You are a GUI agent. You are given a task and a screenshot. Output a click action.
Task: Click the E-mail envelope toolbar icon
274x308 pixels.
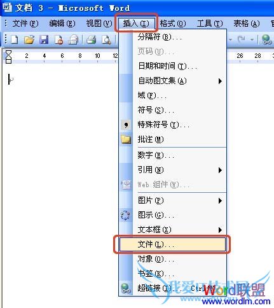click(x=73, y=39)
